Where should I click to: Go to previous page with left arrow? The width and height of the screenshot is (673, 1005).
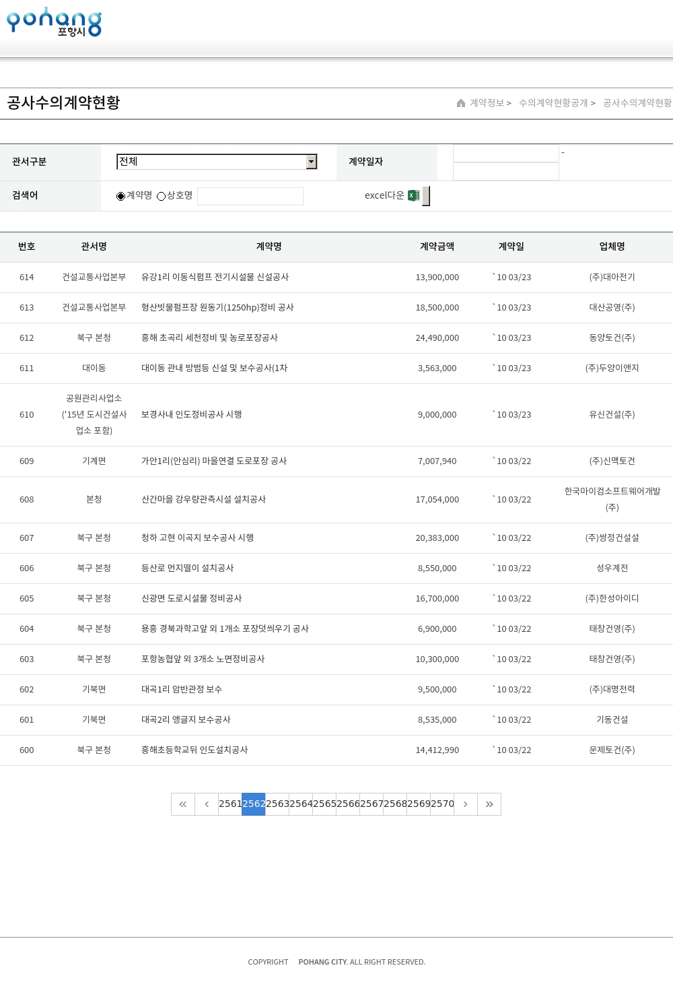point(207,804)
